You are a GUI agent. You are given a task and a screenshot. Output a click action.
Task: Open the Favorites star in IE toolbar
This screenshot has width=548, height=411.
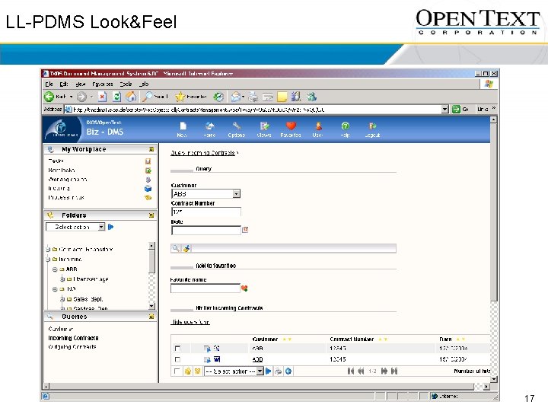point(180,97)
